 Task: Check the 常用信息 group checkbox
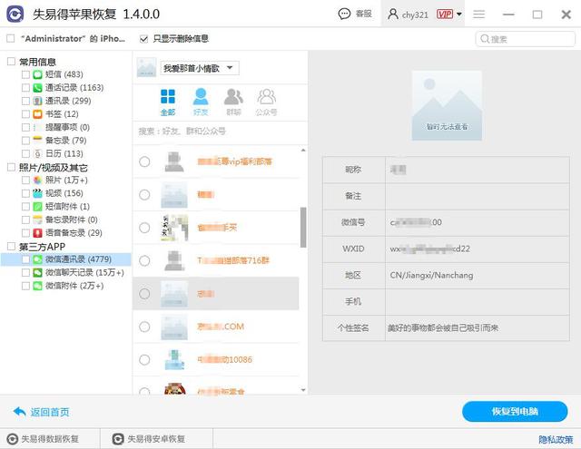tap(11, 62)
